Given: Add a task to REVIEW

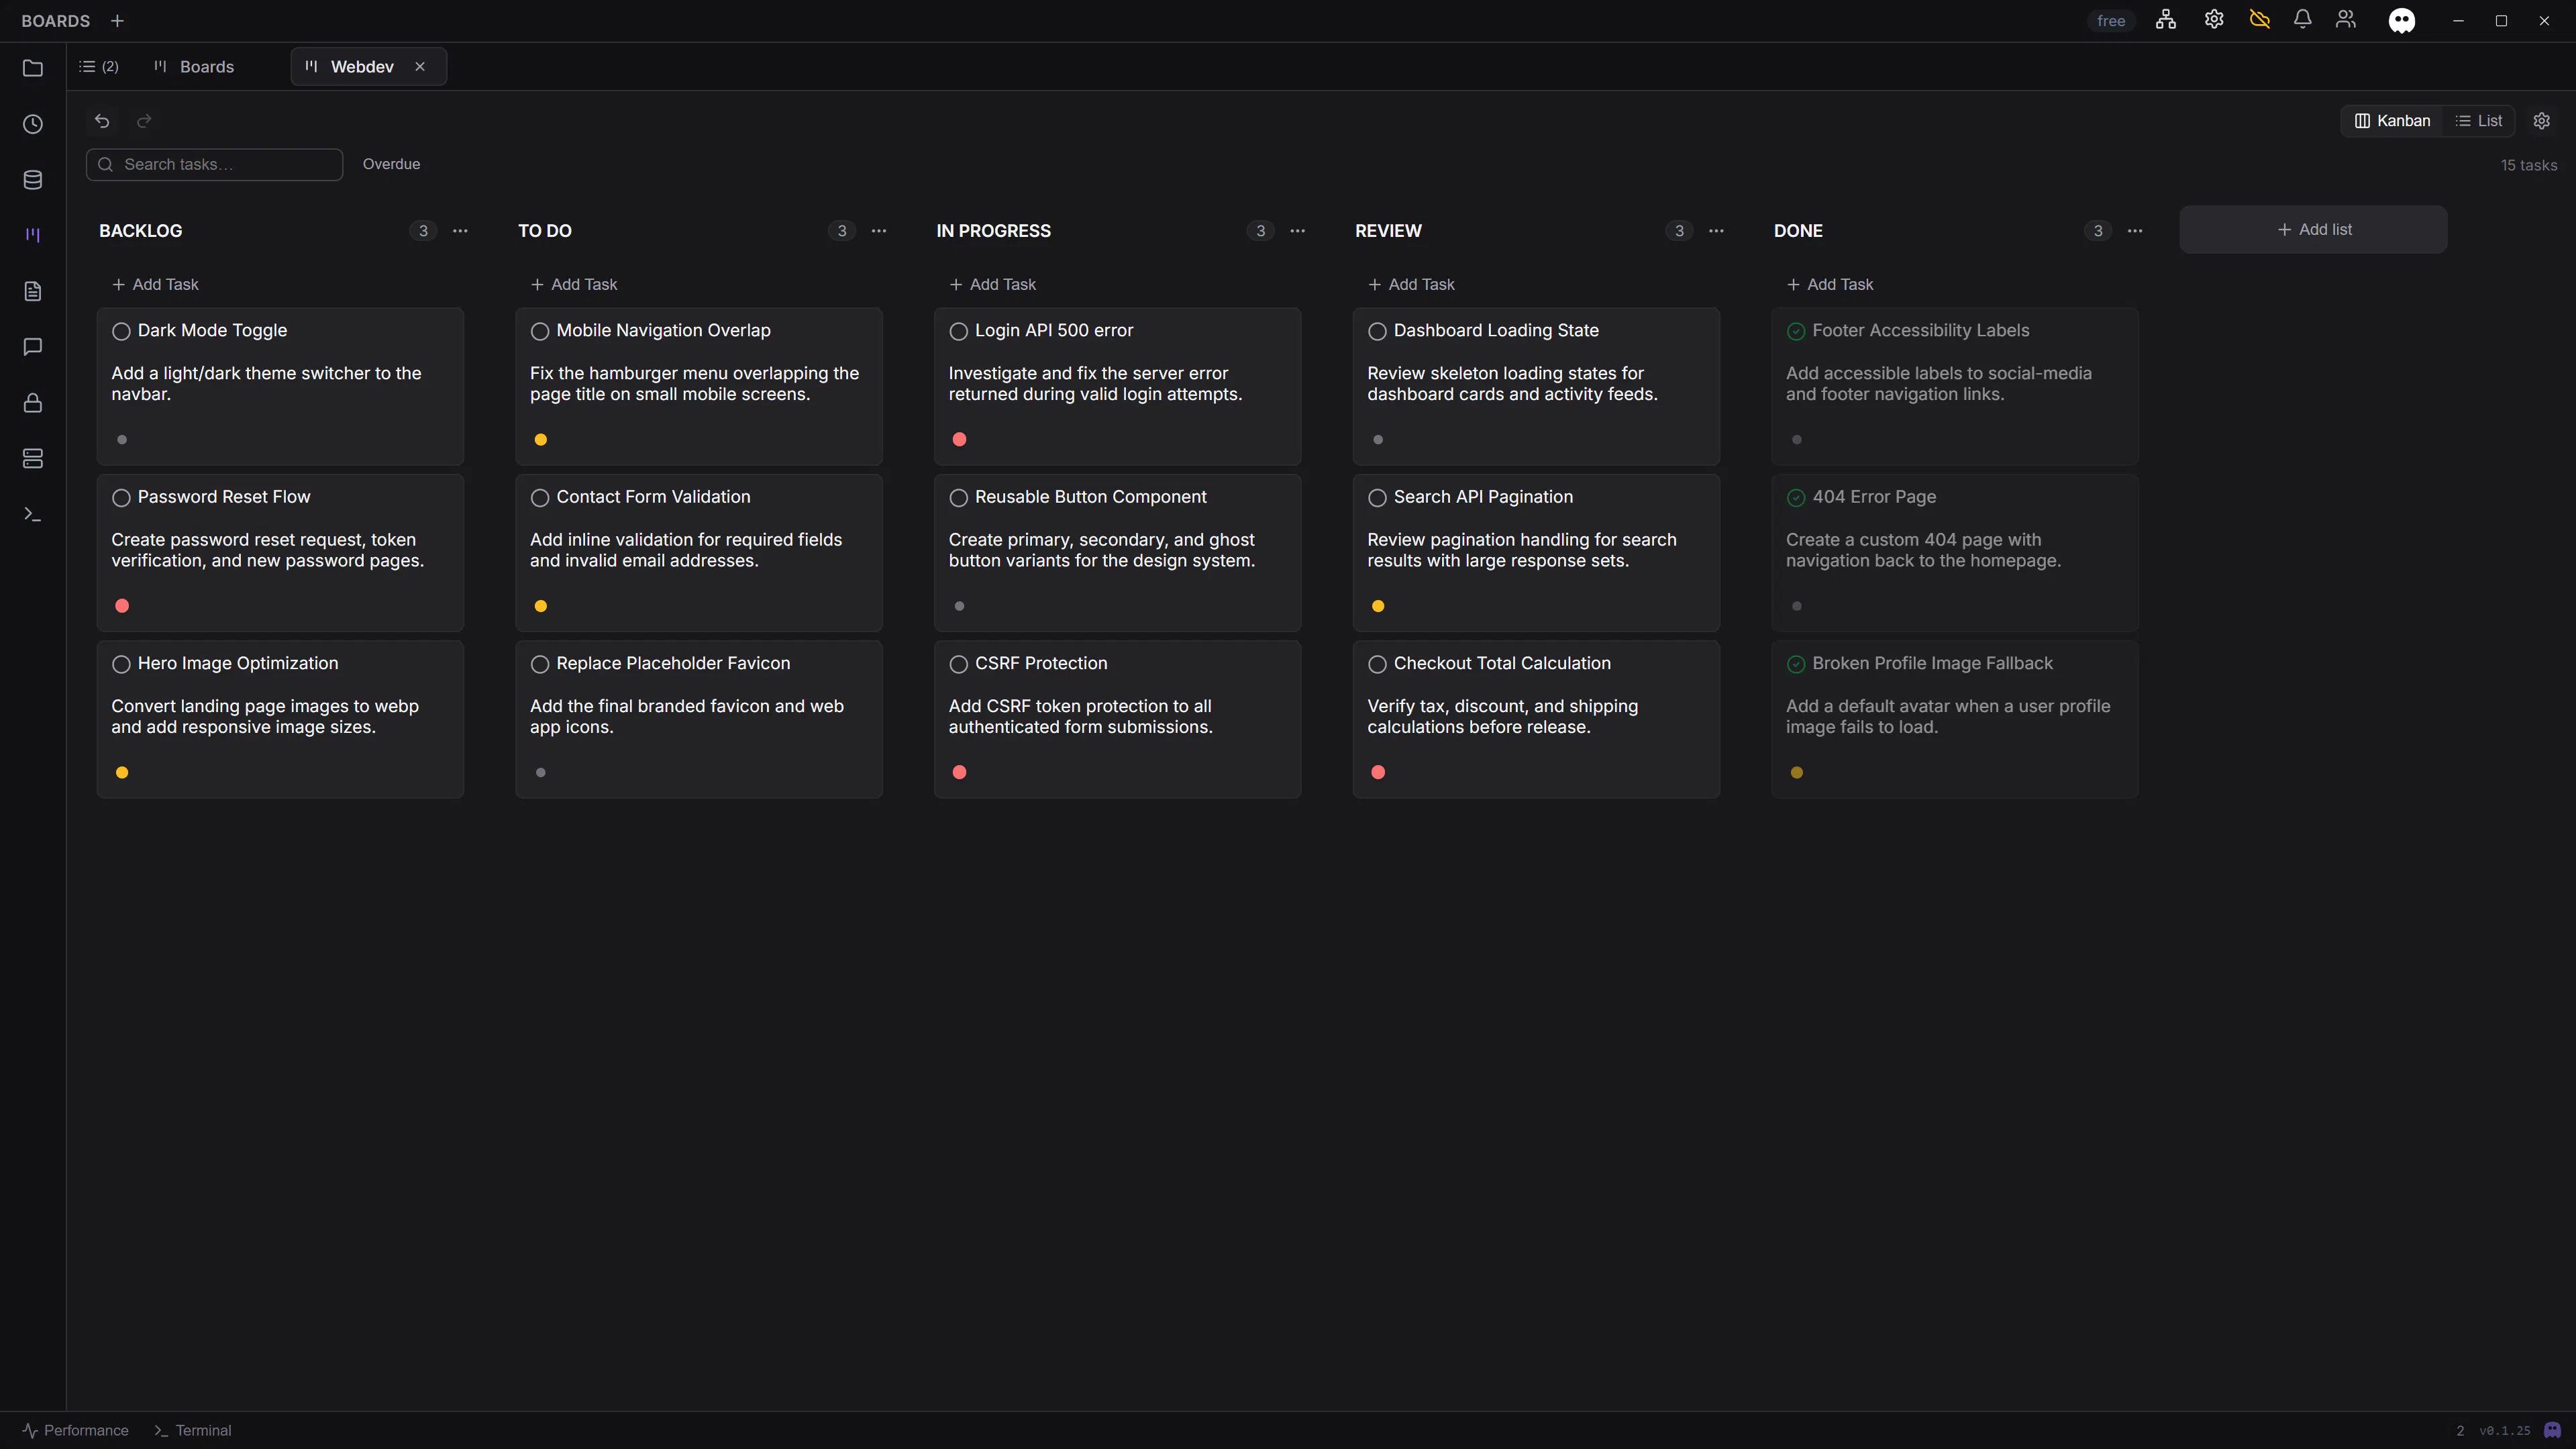Looking at the screenshot, I should click(x=1411, y=285).
